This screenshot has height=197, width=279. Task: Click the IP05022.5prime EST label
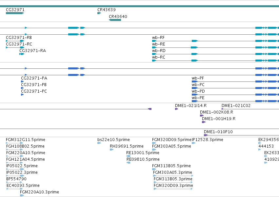(x=22, y=166)
